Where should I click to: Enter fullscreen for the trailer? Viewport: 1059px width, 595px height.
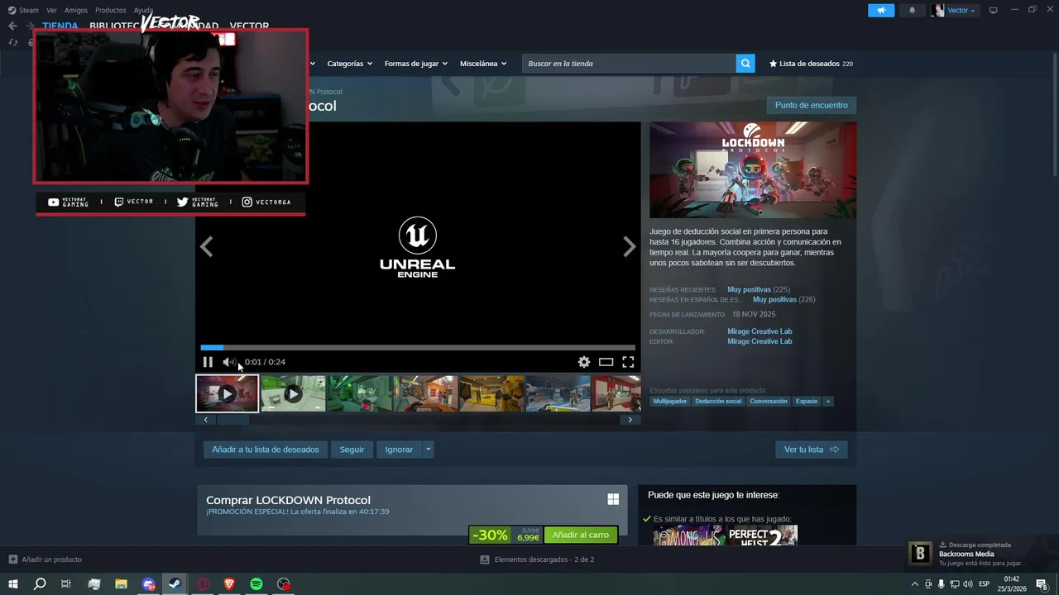tap(628, 362)
